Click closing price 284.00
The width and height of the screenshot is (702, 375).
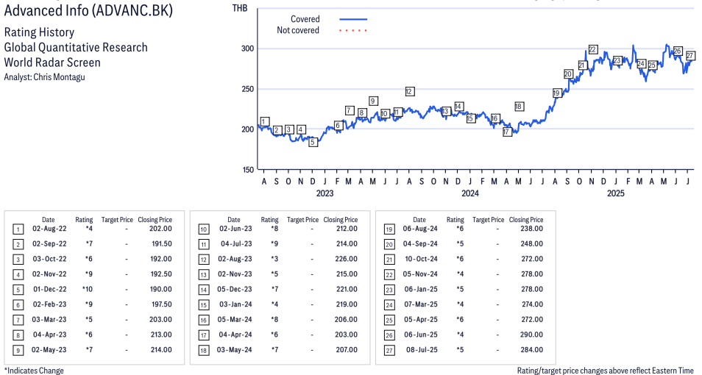click(x=532, y=349)
